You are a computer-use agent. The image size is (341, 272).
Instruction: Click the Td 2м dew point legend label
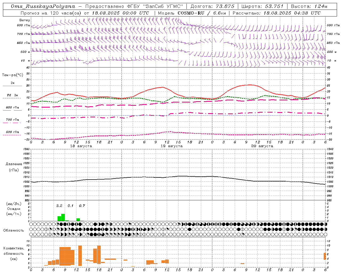click(x=13, y=95)
